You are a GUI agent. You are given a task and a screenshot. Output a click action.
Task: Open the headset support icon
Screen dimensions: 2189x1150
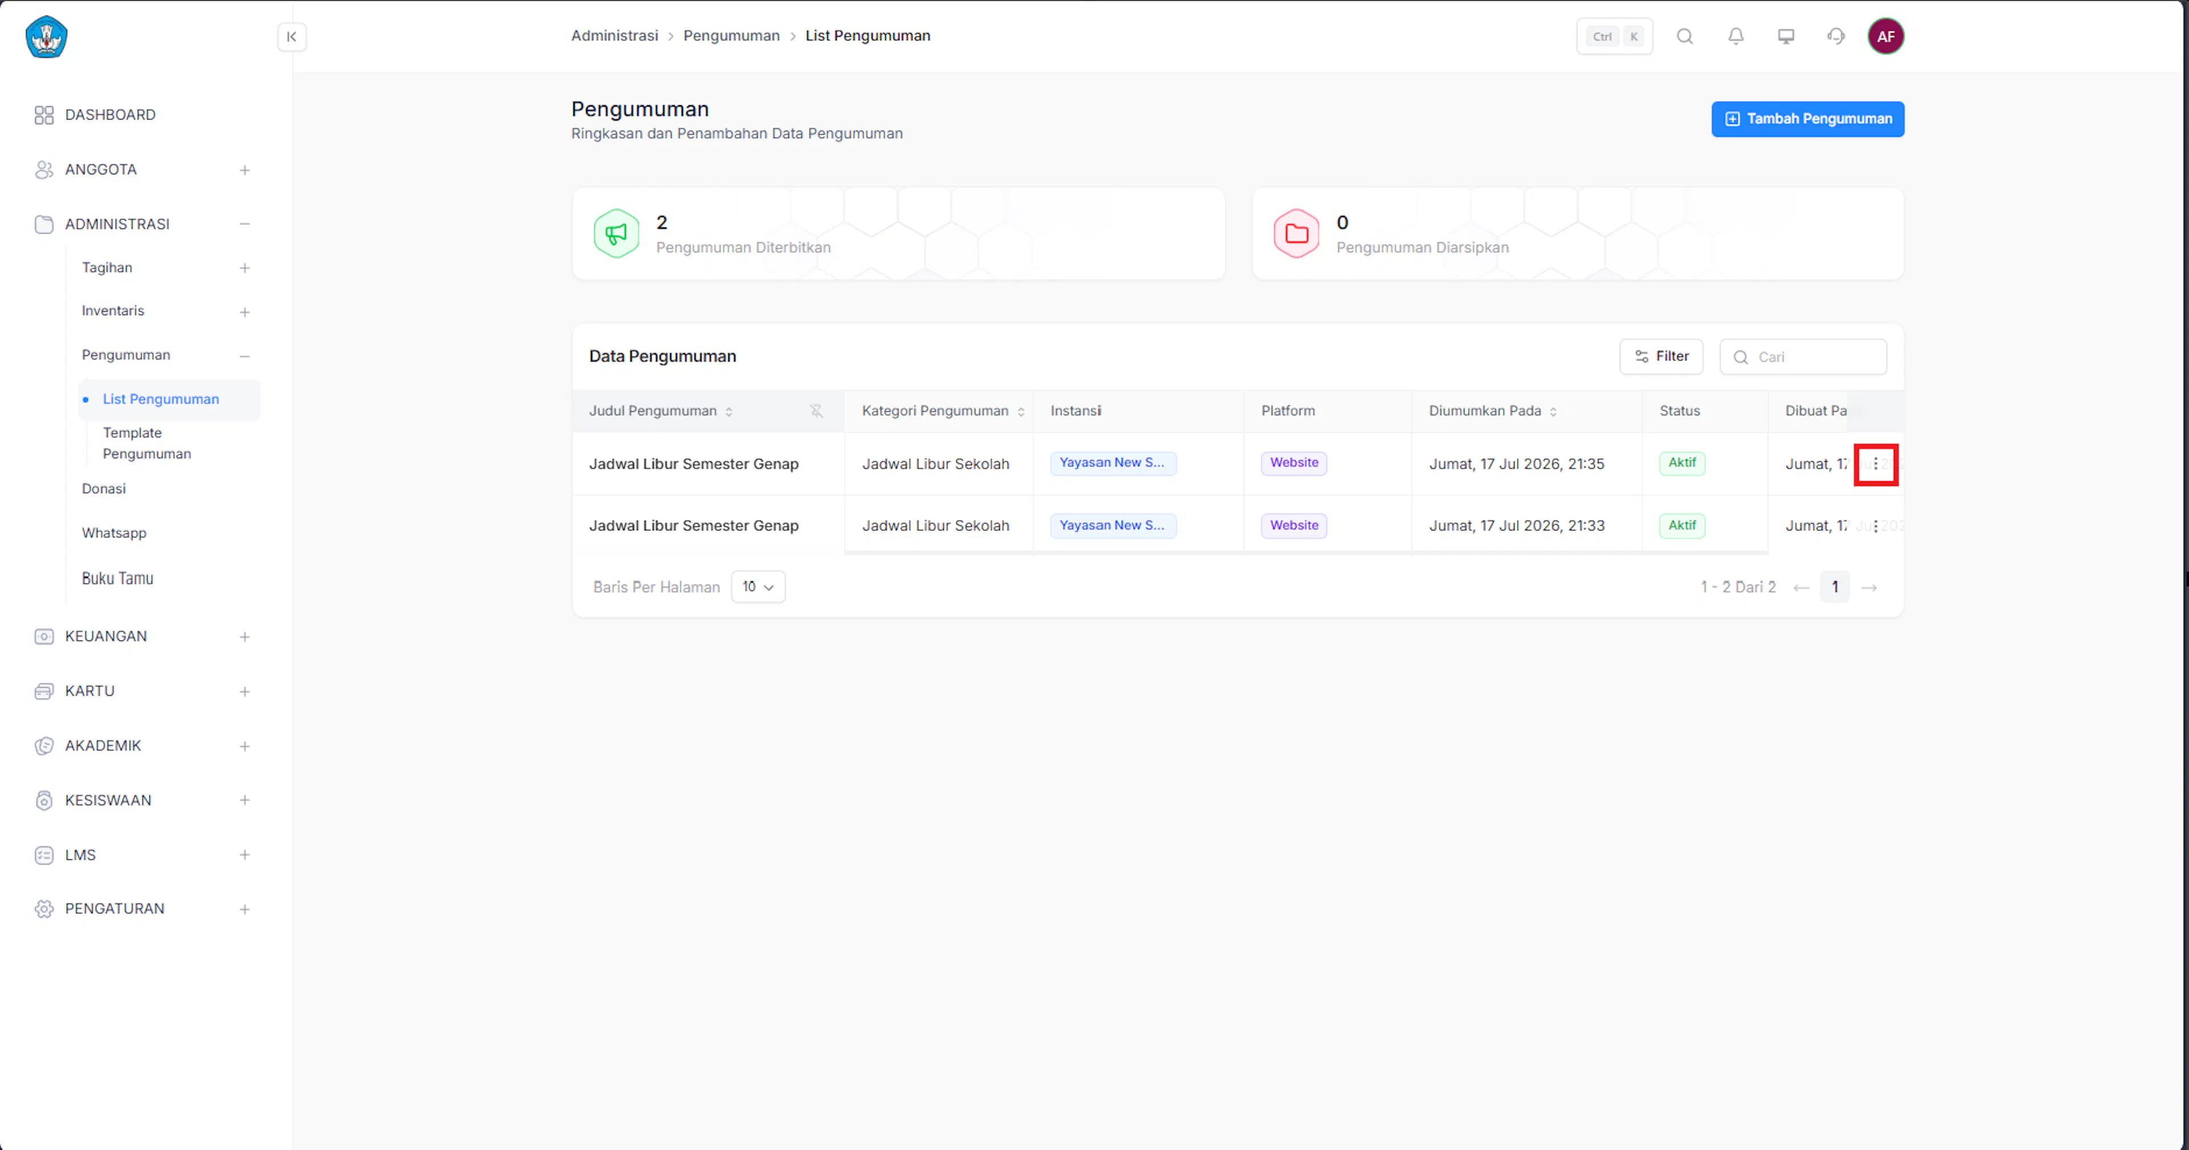(x=1836, y=36)
